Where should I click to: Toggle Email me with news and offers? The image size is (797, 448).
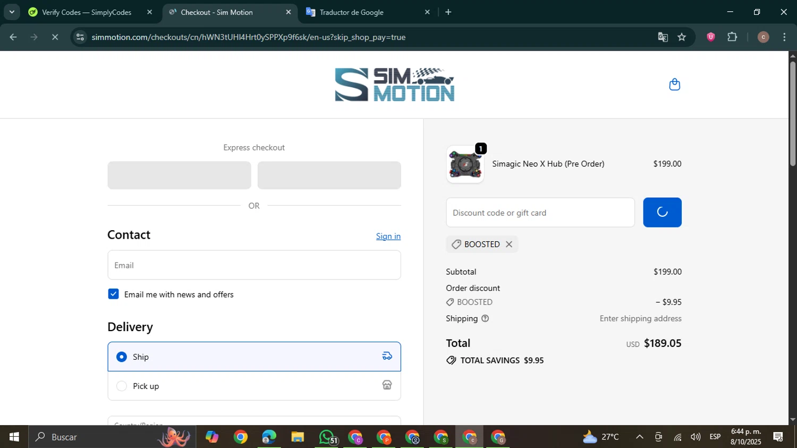point(113,294)
